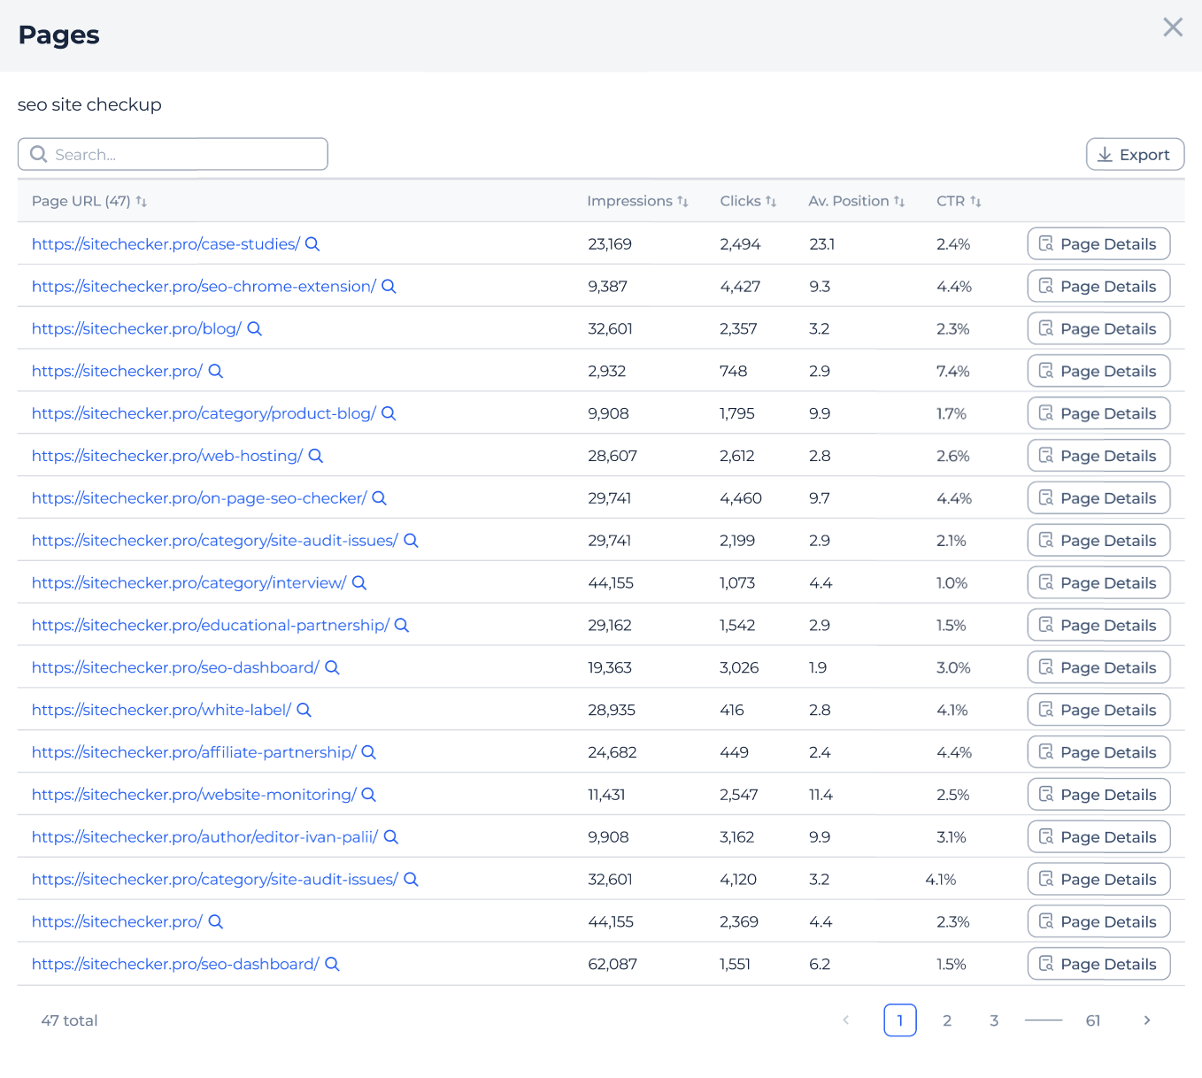Sort by Clicks column
Image resolution: width=1202 pixels, height=1078 pixels.
click(x=748, y=201)
